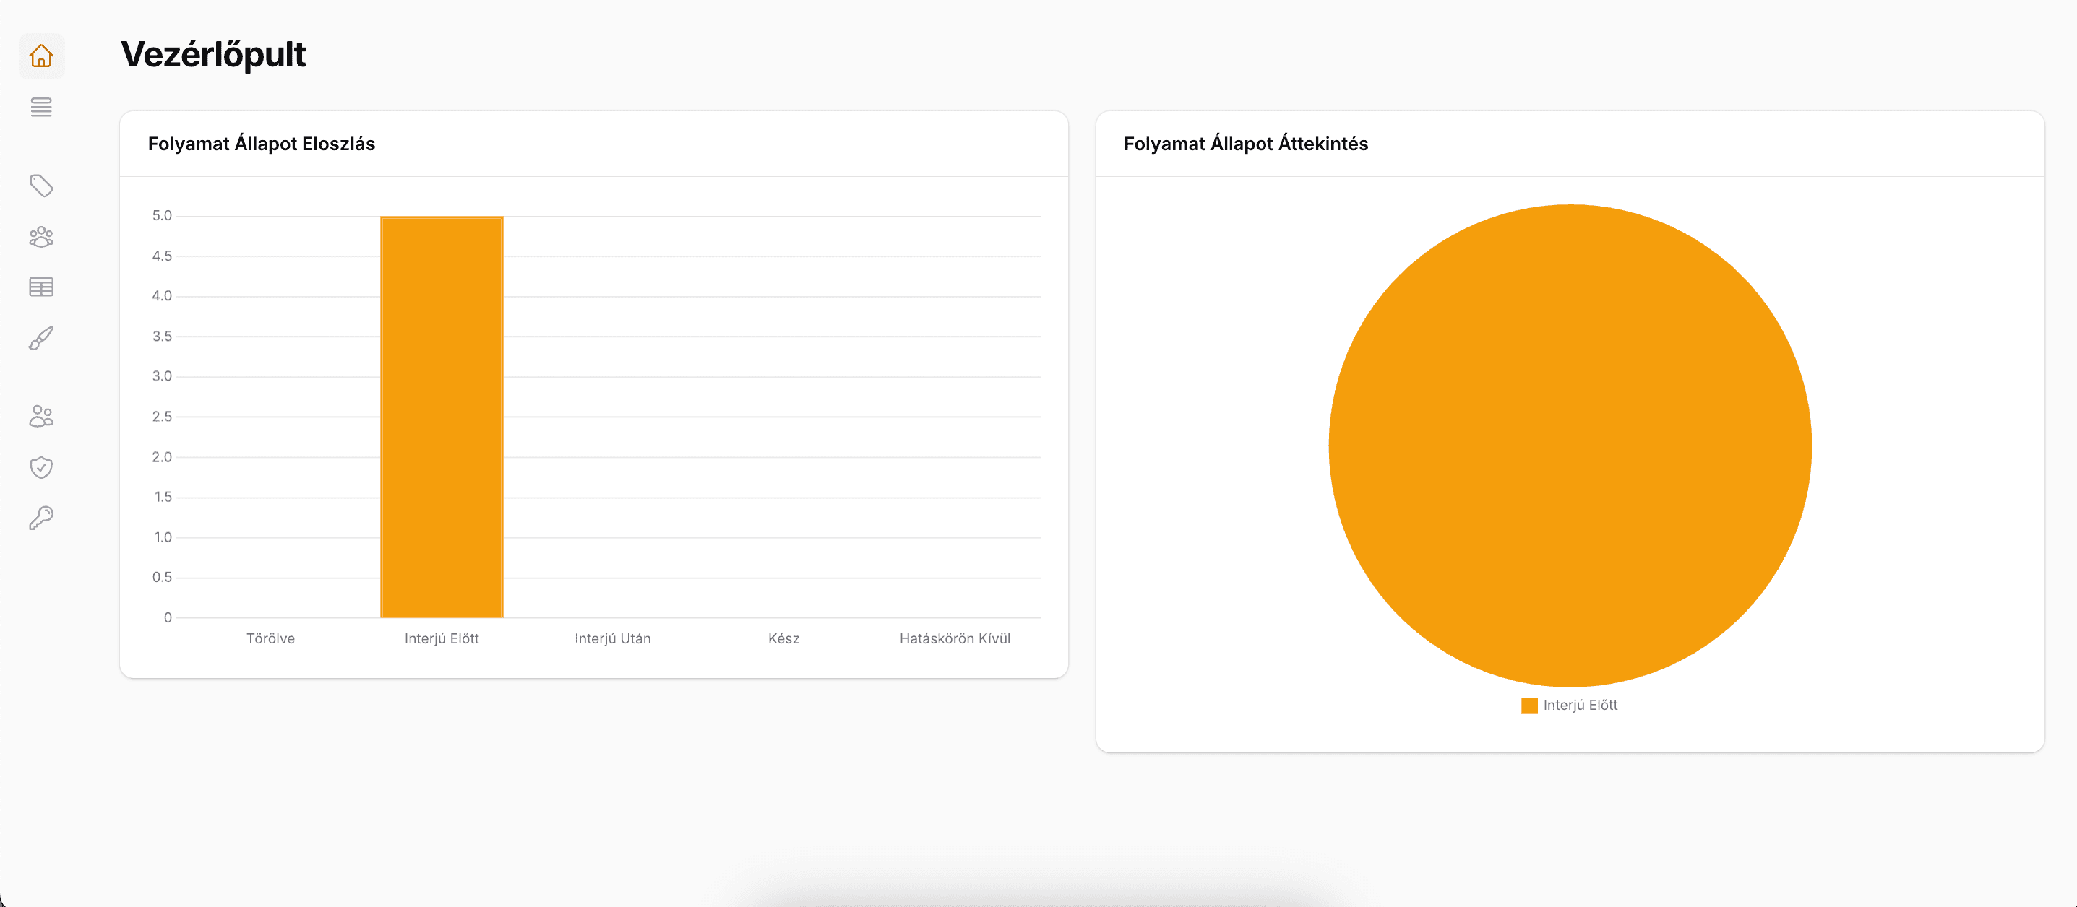Select the list icon below Home
This screenshot has height=907, width=2077.
(x=41, y=107)
